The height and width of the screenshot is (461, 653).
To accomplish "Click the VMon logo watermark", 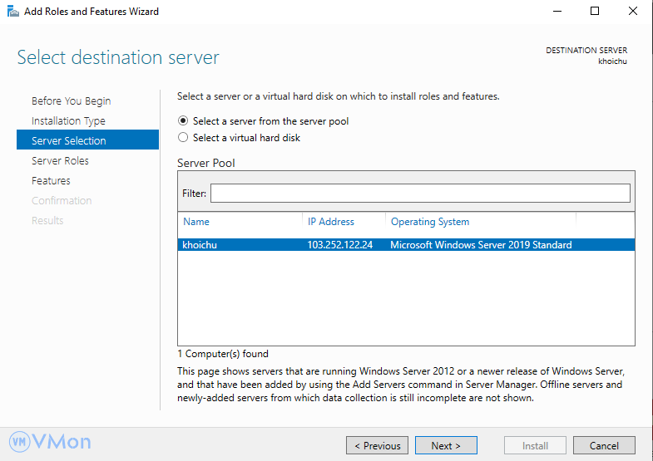I will pos(50,441).
